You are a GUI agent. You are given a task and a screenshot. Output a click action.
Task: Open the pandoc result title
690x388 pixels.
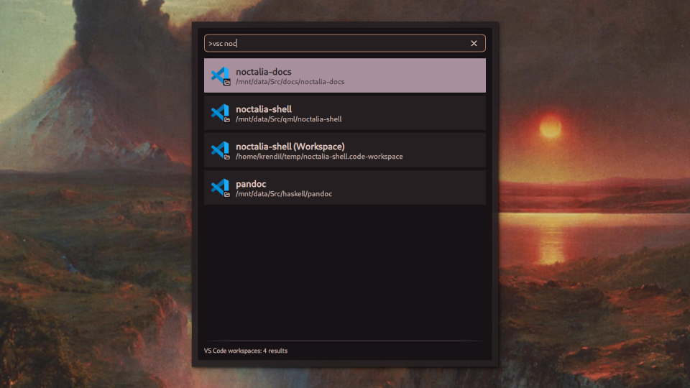coord(251,184)
